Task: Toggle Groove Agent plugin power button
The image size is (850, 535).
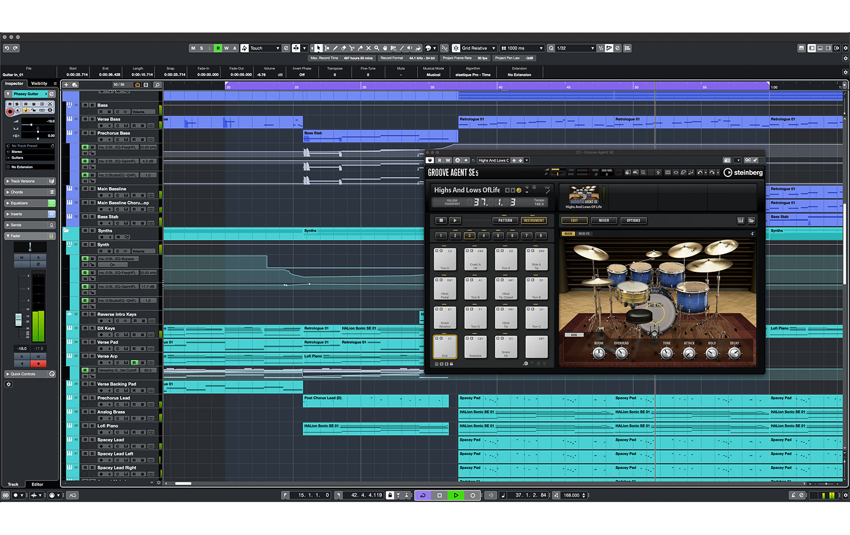Action: 430,160
